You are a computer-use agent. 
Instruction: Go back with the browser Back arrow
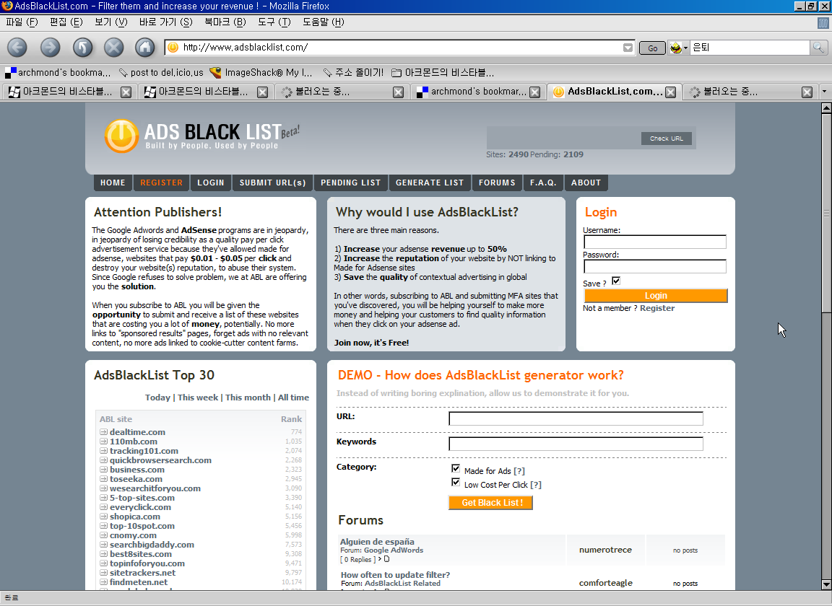[x=17, y=48]
